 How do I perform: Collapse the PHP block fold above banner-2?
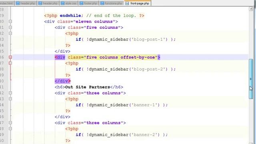click(x=10, y=129)
